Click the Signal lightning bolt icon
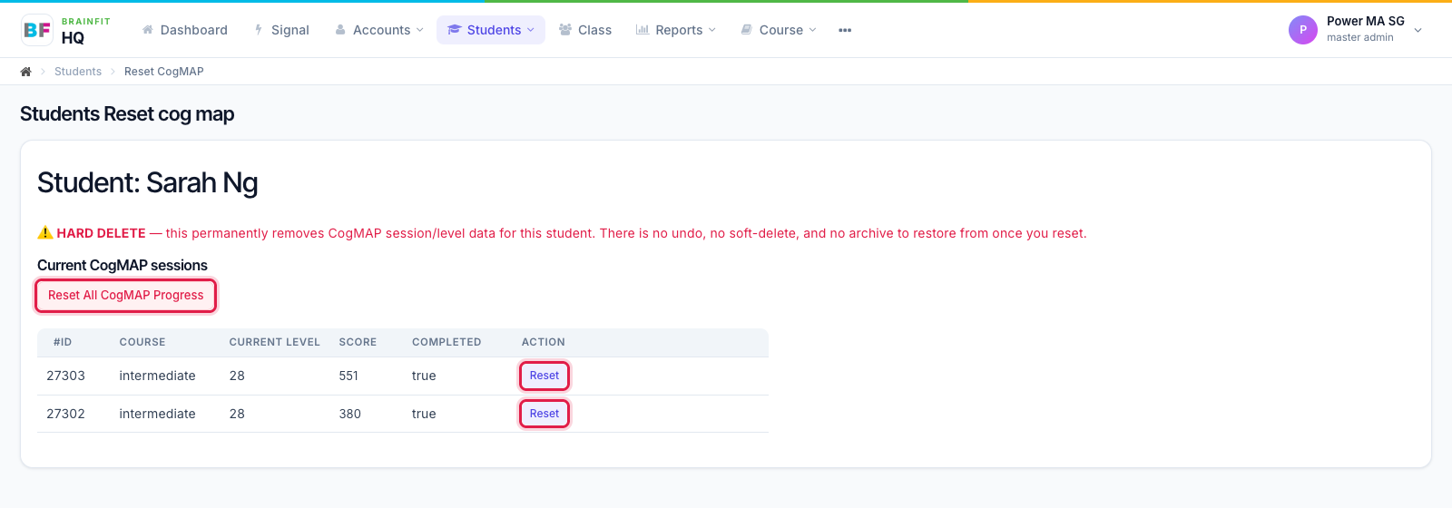Screen dimensions: 1452x508 coord(259,30)
